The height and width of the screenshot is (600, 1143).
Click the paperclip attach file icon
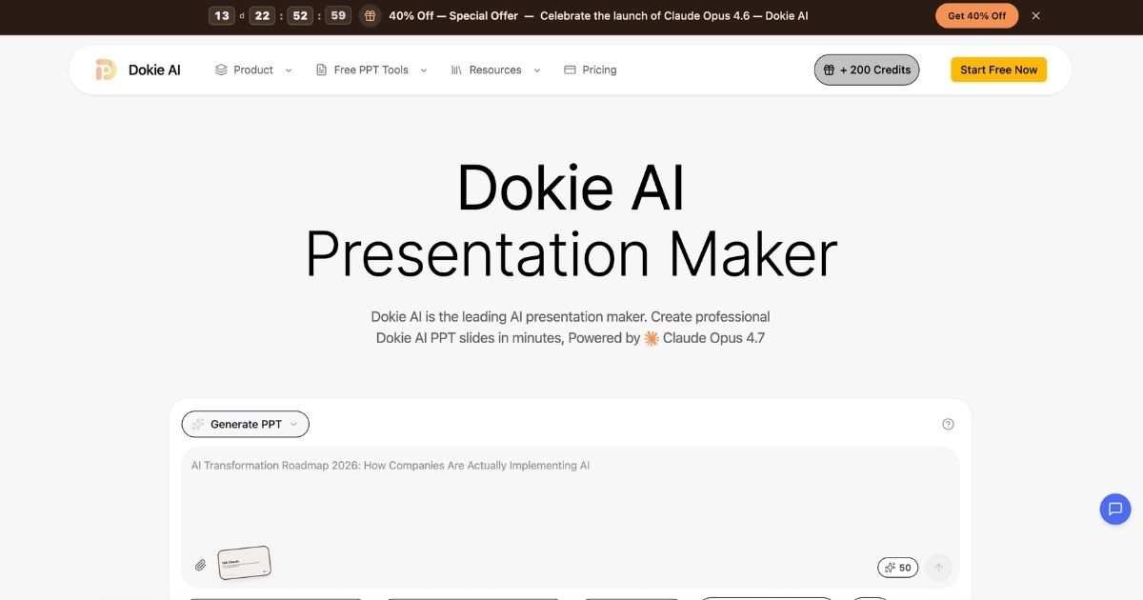tap(201, 565)
